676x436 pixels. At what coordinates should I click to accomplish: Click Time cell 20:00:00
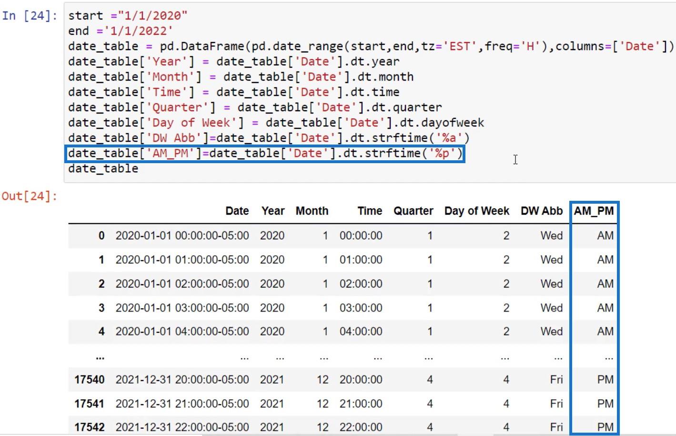[x=361, y=380]
